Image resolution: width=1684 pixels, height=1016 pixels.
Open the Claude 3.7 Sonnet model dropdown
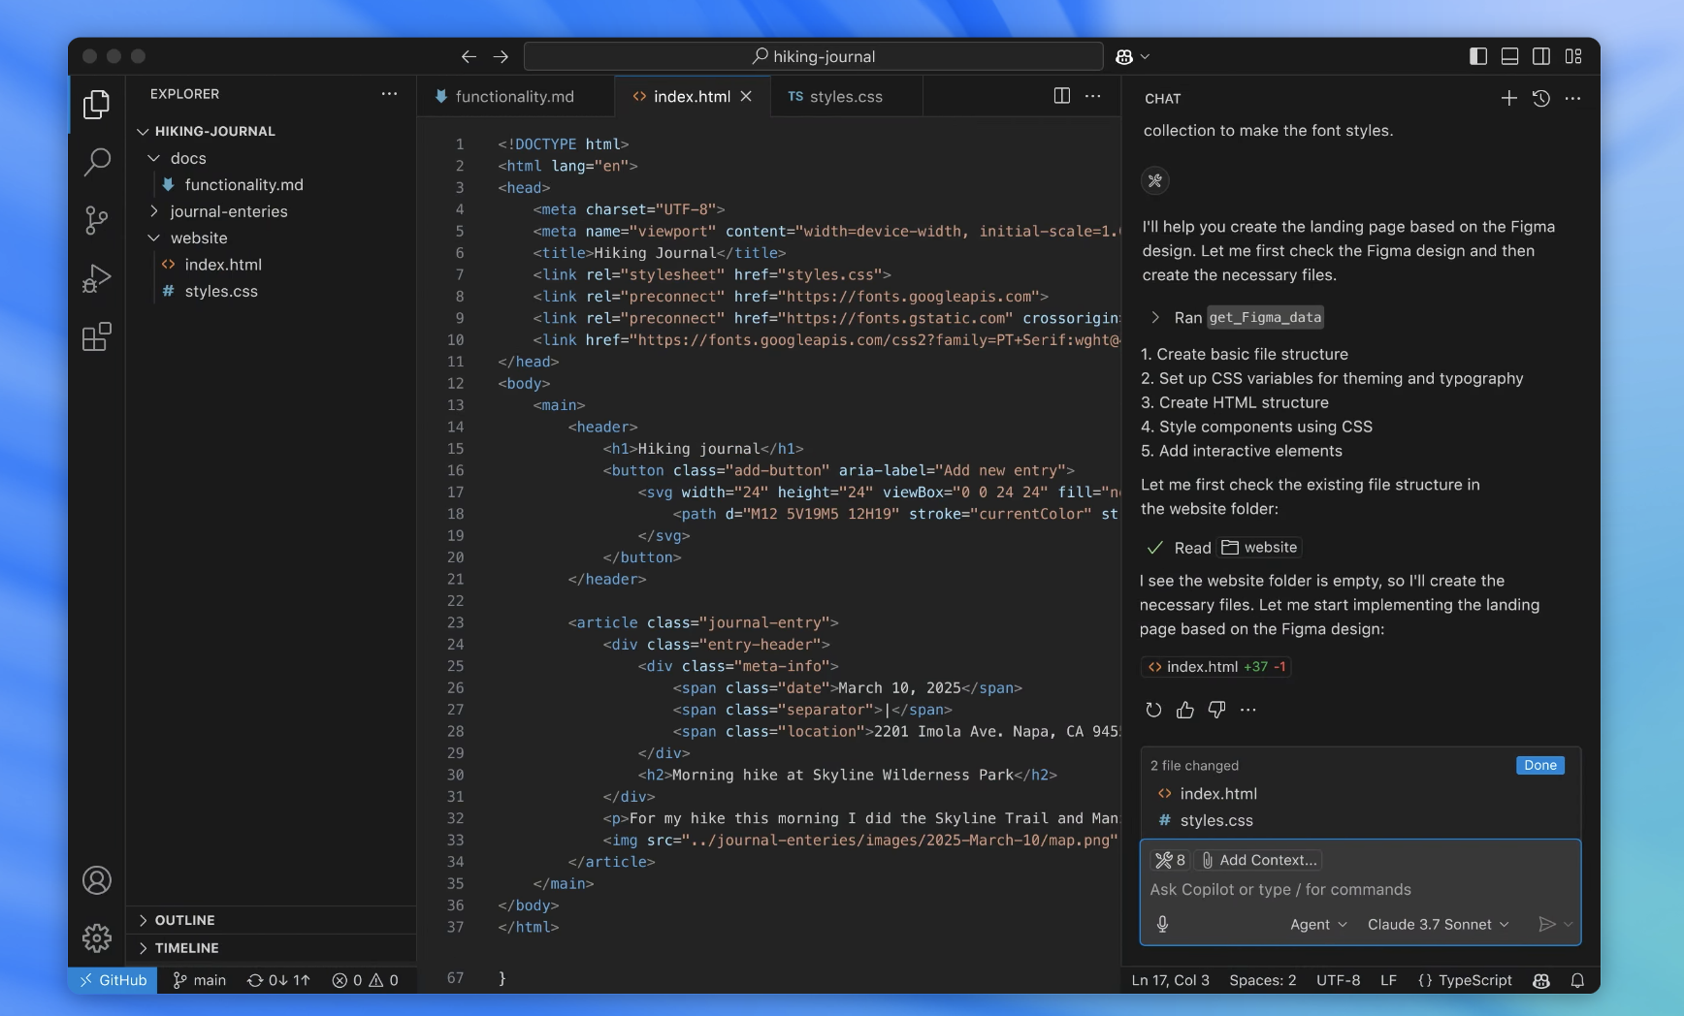(1438, 924)
